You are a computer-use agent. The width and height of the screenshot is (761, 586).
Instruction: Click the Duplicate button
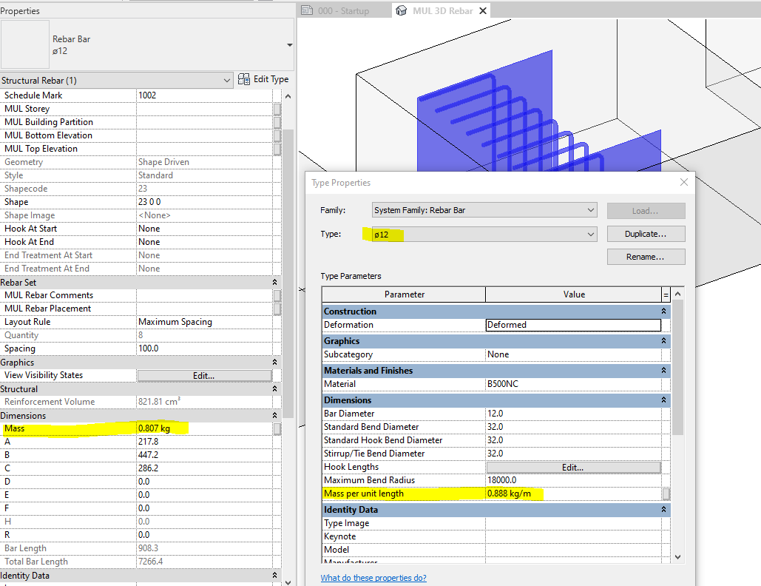pos(645,233)
